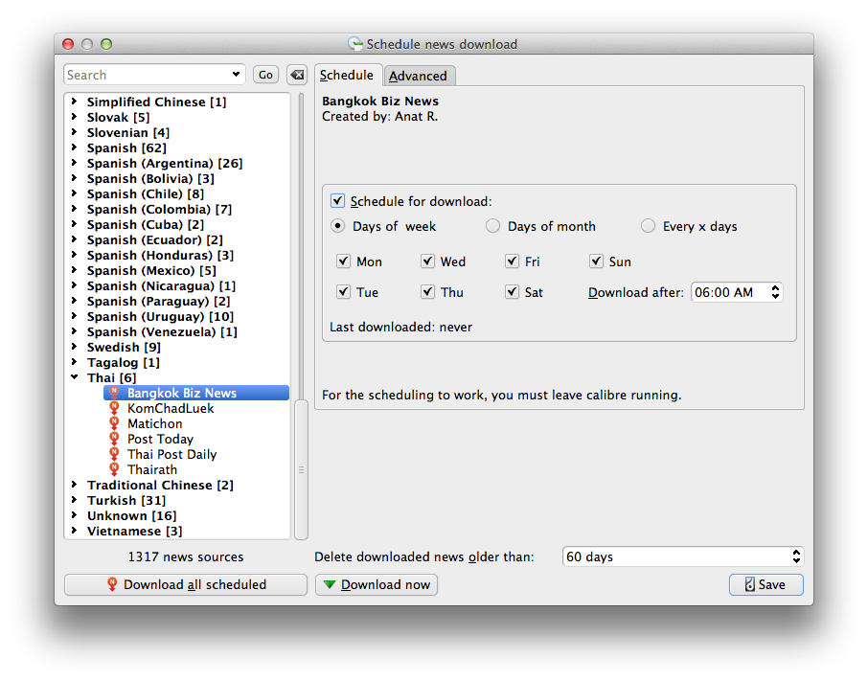Click the Matichon recipe icon
The width and height of the screenshot is (868, 681).
pos(115,423)
